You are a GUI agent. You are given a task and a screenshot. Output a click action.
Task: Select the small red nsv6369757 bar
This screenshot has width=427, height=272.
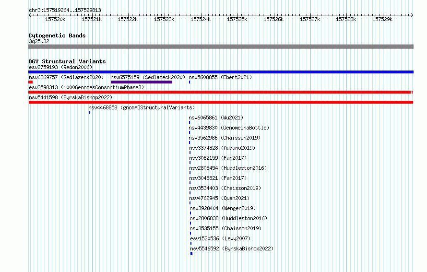[31, 82]
